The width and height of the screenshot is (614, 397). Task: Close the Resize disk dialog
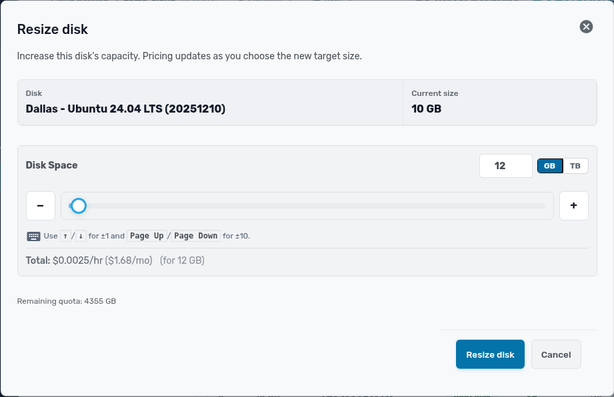(x=586, y=27)
